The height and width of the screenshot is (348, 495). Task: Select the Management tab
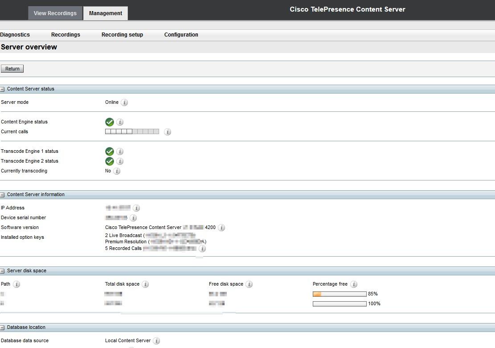pyautogui.click(x=106, y=13)
